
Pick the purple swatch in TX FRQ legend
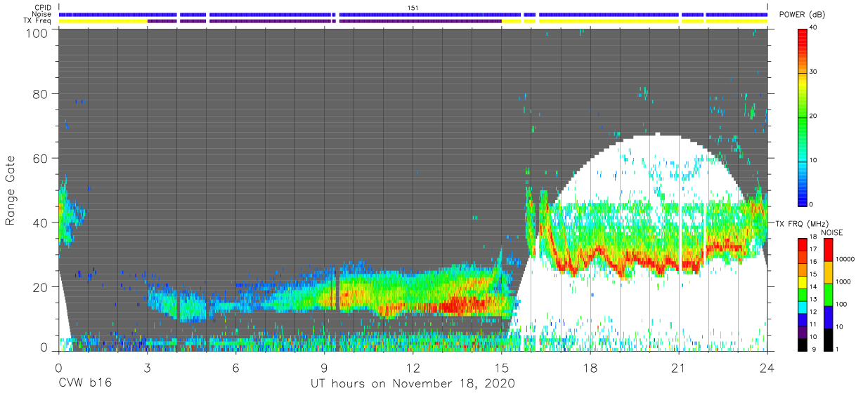[802, 331]
